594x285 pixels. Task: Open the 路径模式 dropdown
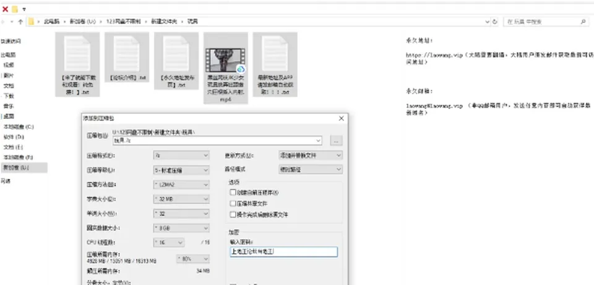(311, 170)
